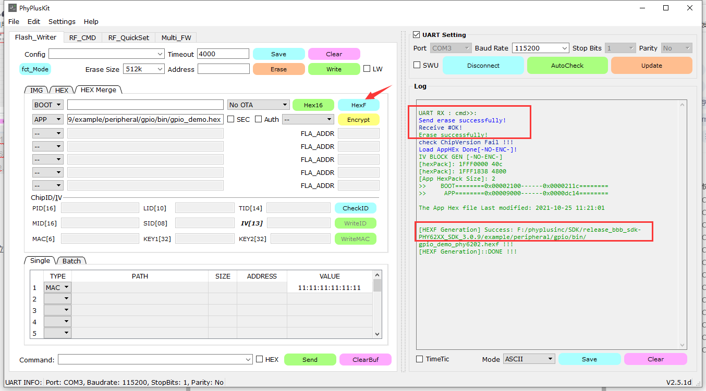Expand the Erase Size 512k dropdown

click(x=160, y=69)
